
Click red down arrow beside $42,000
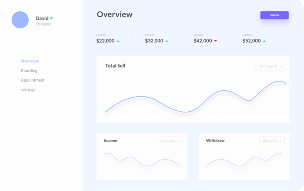[216, 41]
